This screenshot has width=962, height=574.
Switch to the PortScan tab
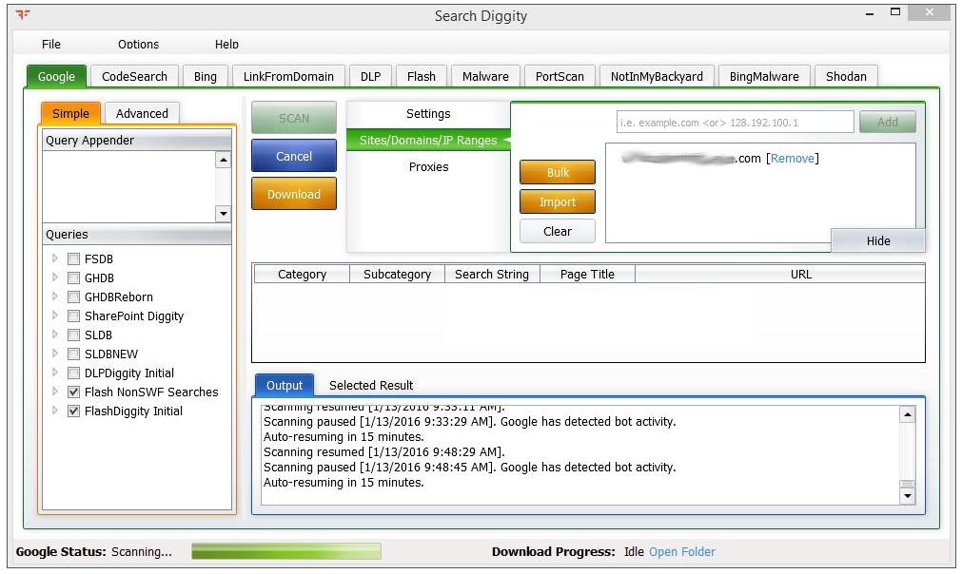[560, 77]
